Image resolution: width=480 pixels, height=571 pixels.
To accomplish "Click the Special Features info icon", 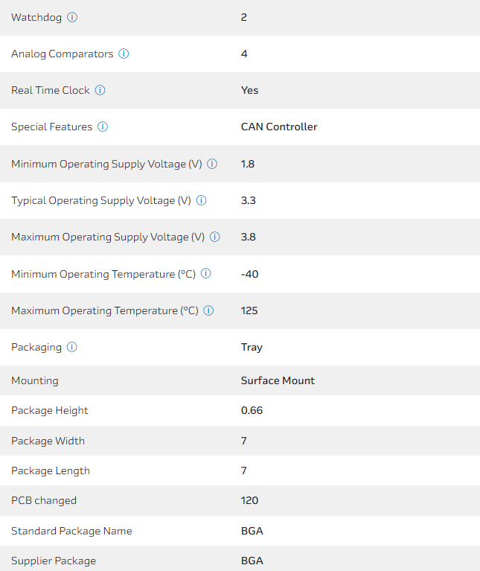I will pyautogui.click(x=103, y=127).
